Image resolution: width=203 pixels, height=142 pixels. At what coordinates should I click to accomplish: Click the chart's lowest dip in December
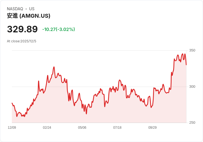click(17, 117)
